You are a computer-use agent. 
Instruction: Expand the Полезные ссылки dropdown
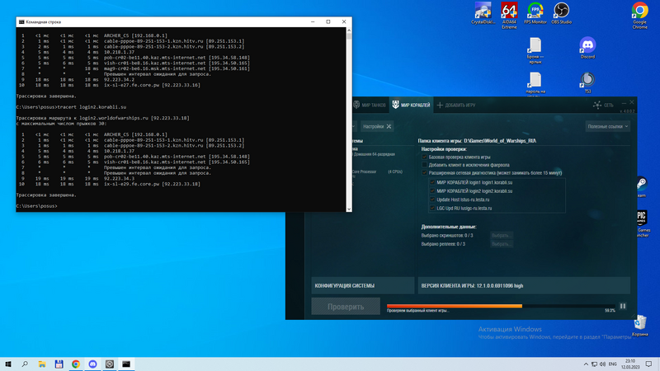point(607,126)
